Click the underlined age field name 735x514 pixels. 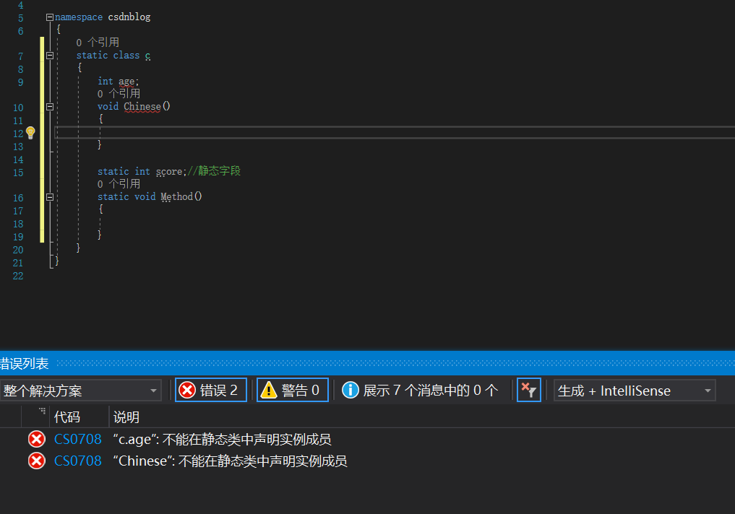pyautogui.click(x=126, y=82)
